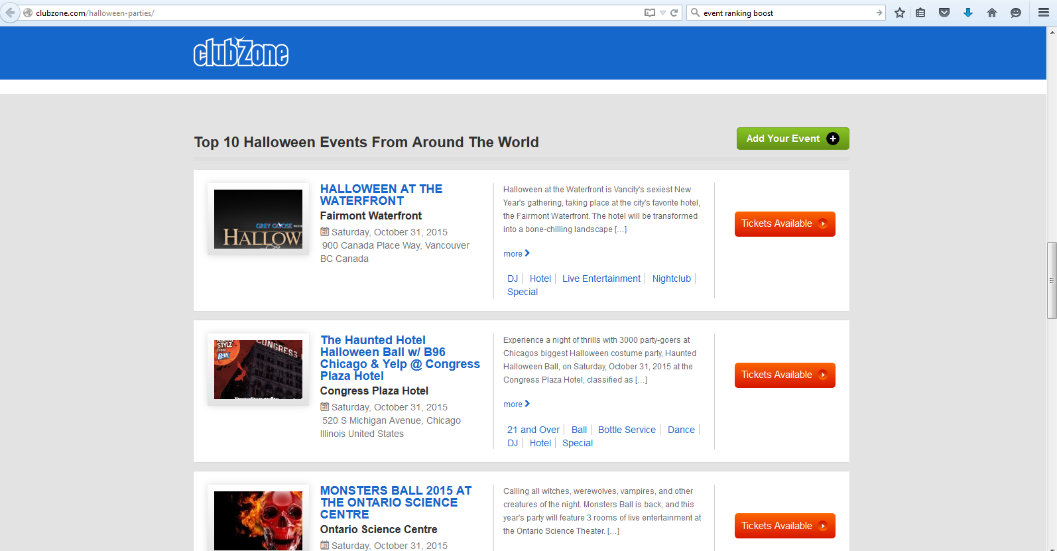Viewport: 1057px width, 551px height.
Task: Click 'Congress Plaza Hotel' venue name
Action: tap(374, 391)
